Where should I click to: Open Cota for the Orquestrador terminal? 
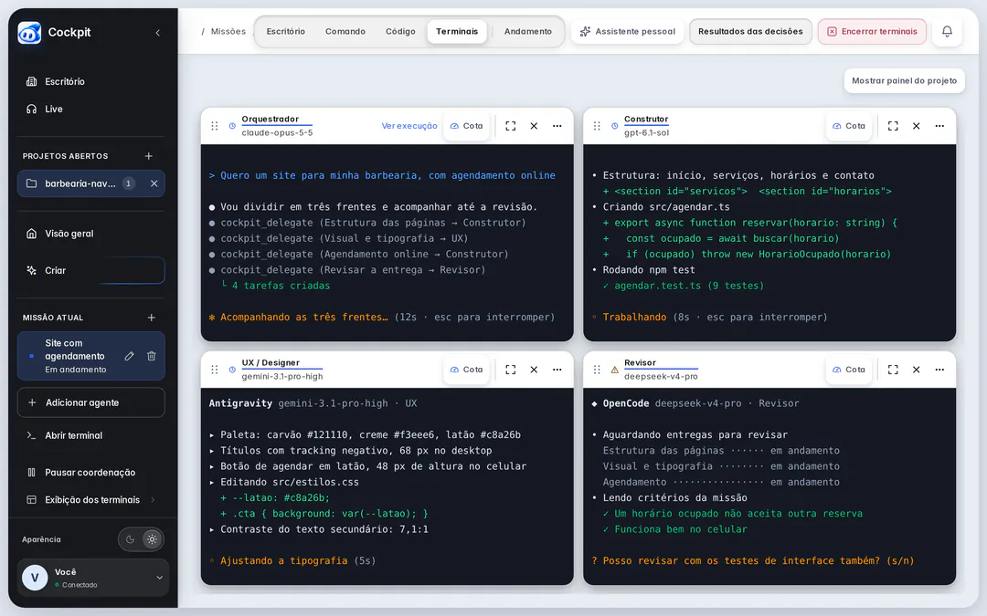[x=466, y=126]
